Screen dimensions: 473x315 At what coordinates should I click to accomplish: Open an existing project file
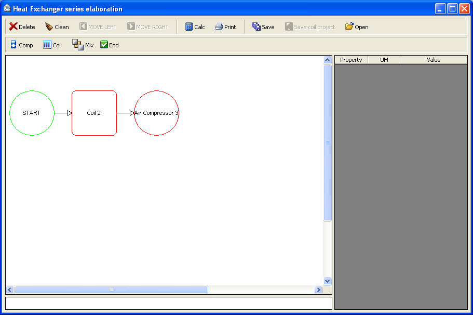click(x=357, y=27)
